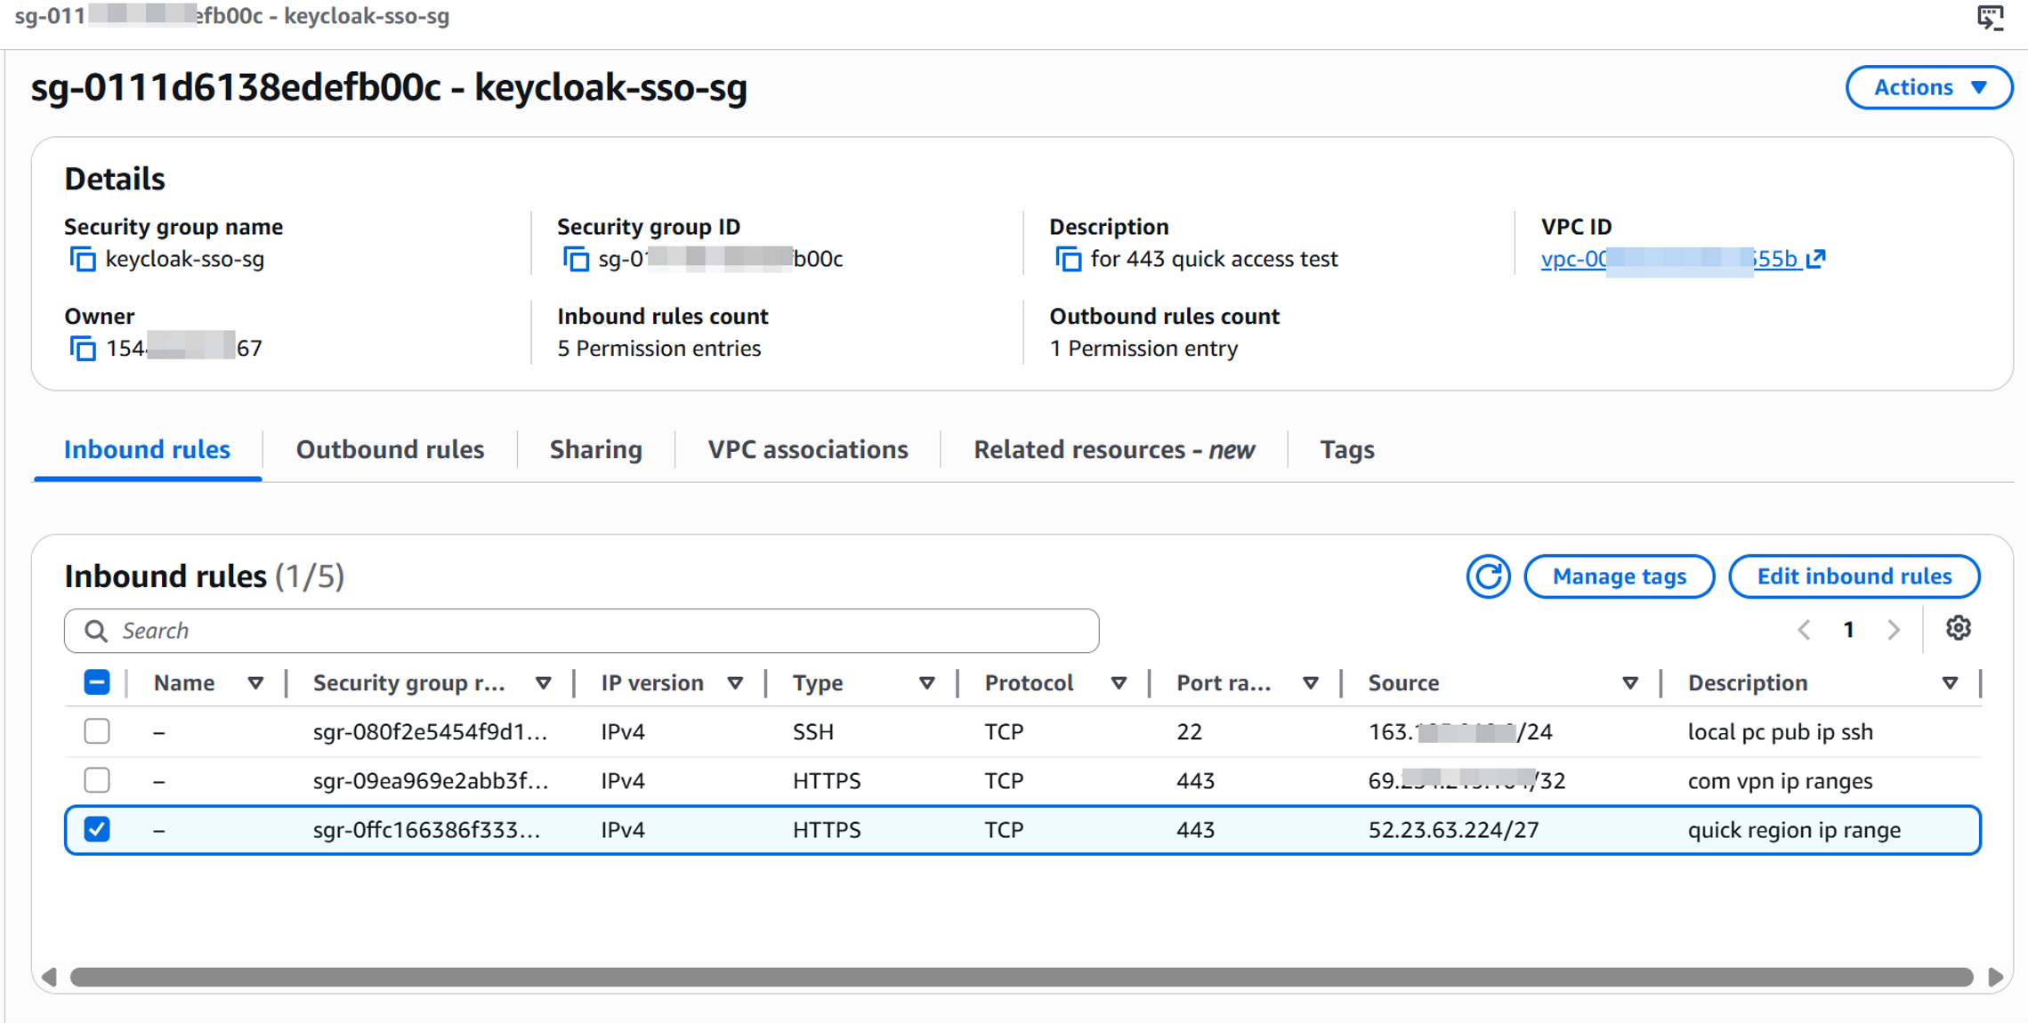Image resolution: width=2028 pixels, height=1023 pixels.
Task: Click '1 Permission entry' outbound count
Action: (x=1143, y=349)
